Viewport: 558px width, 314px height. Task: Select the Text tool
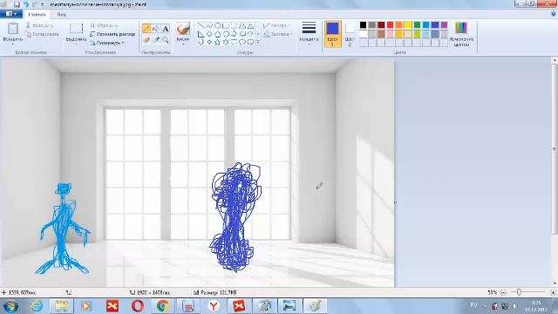tap(166, 29)
